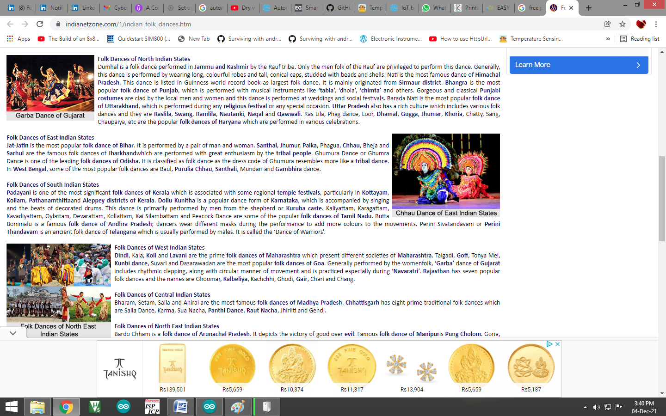Open Chrome three-dot menu

[656, 24]
